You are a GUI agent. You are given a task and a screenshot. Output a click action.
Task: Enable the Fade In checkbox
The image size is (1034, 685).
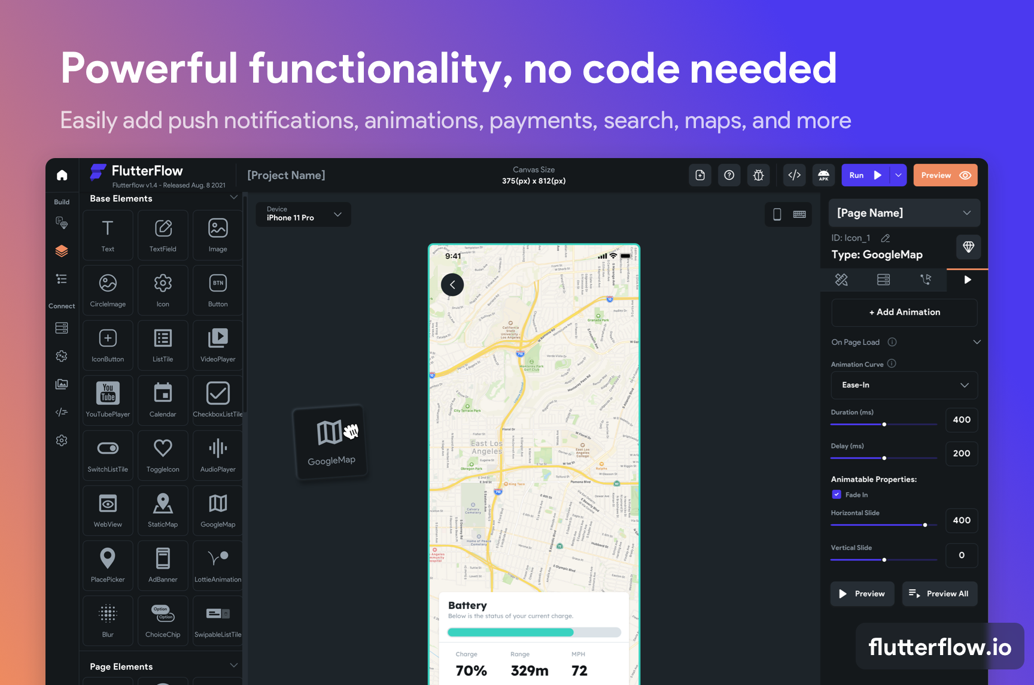point(837,495)
